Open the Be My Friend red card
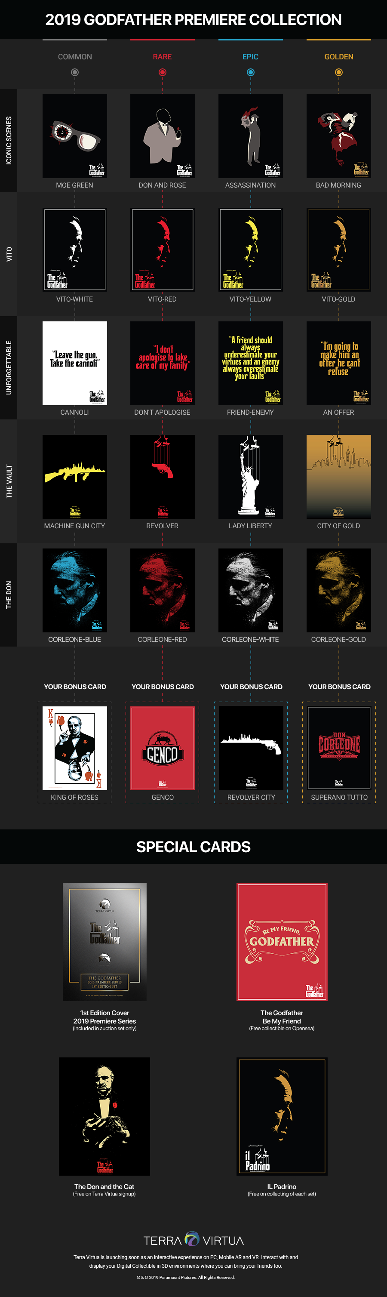 coord(282,942)
